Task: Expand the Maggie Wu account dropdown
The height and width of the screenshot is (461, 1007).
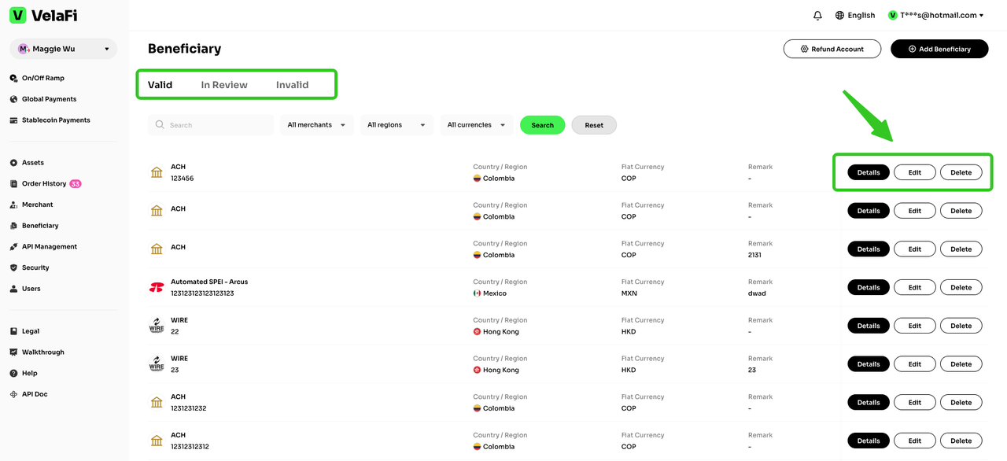Action: [x=63, y=49]
